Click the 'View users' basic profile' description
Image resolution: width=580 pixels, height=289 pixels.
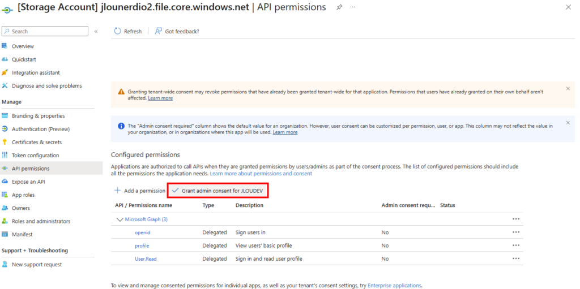(263, 245)
